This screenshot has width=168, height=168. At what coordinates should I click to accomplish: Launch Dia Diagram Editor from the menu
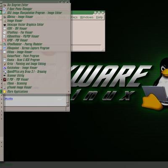[37, 5]
